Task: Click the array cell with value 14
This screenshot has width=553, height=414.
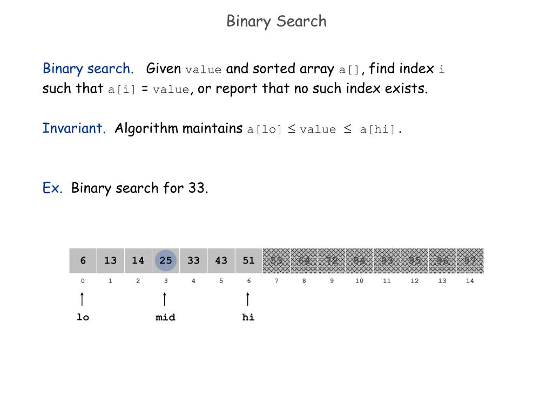Action: click(138, 260)
